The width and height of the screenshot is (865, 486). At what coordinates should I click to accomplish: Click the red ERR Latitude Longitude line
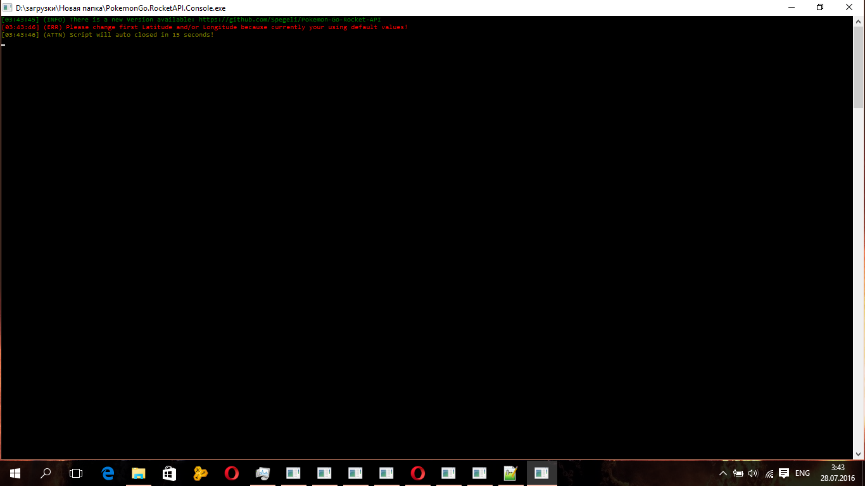[x=205, y=27]
